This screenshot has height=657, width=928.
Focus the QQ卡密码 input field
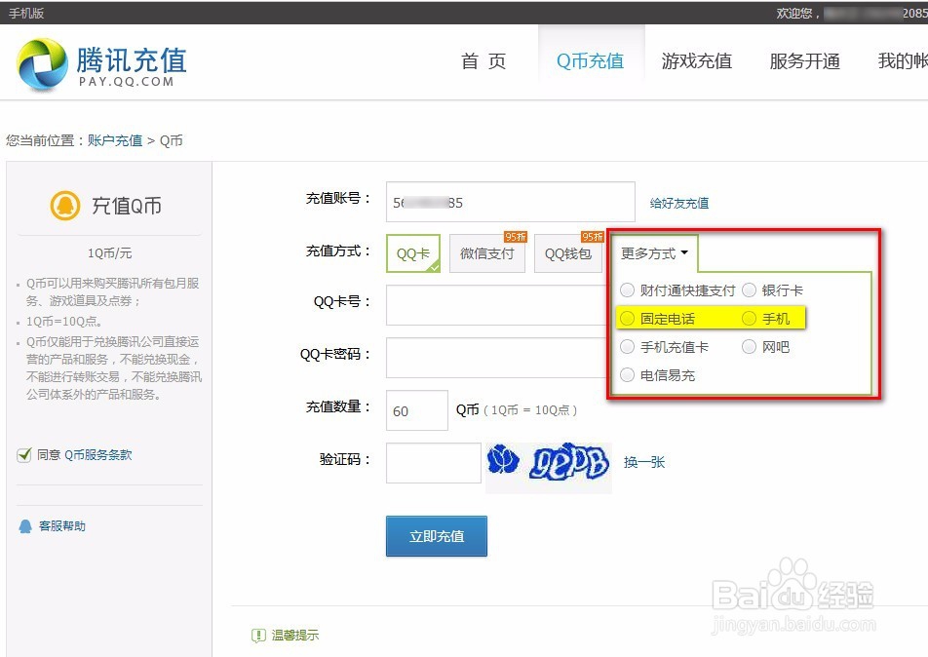[497, 358]
